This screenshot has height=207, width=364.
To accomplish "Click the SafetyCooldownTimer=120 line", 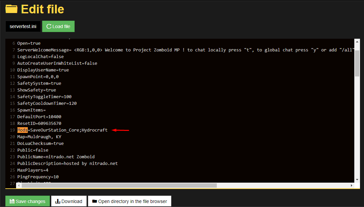I will tap(47, 103).
